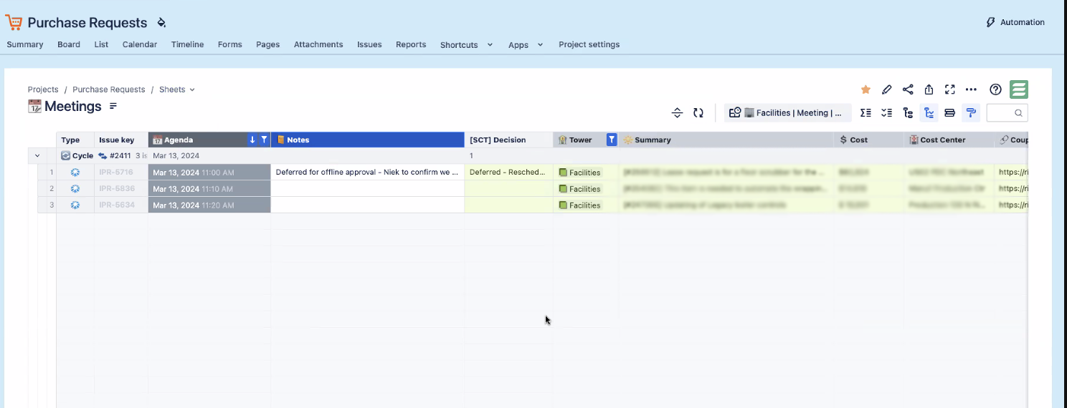Toggle the Agenda column sort arrow
Screen dimensions: 1067x408
tap(252, 140)
